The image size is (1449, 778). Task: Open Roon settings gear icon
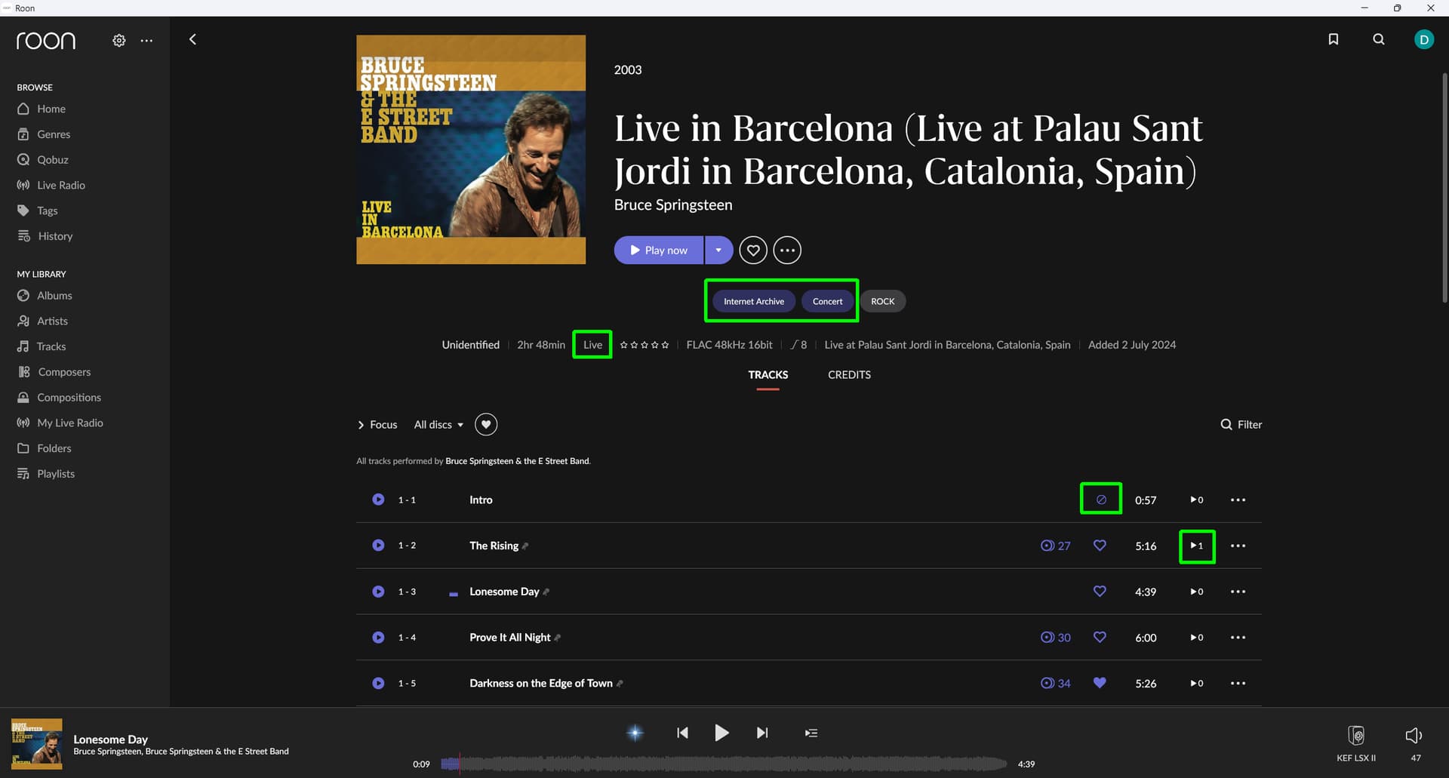tap(119, 40)
